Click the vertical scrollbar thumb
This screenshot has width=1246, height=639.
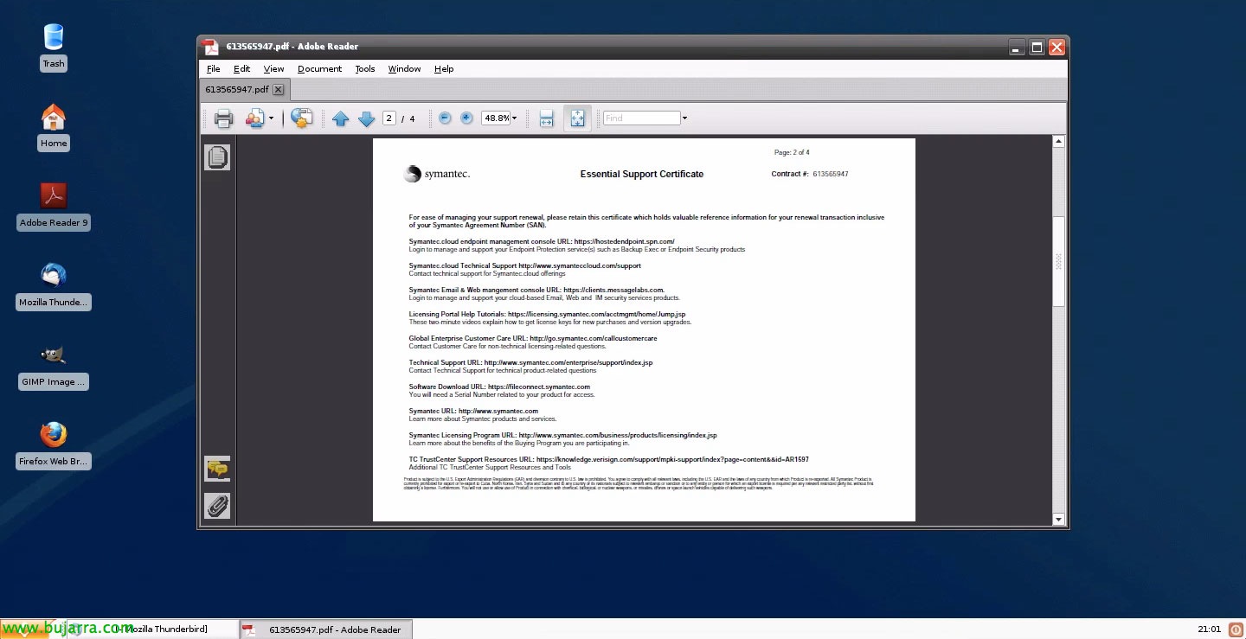pyautogui.click(x=1058, y=261)
